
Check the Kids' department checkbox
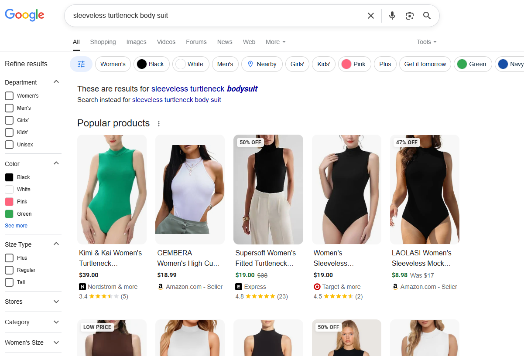[x=9, y=132]
